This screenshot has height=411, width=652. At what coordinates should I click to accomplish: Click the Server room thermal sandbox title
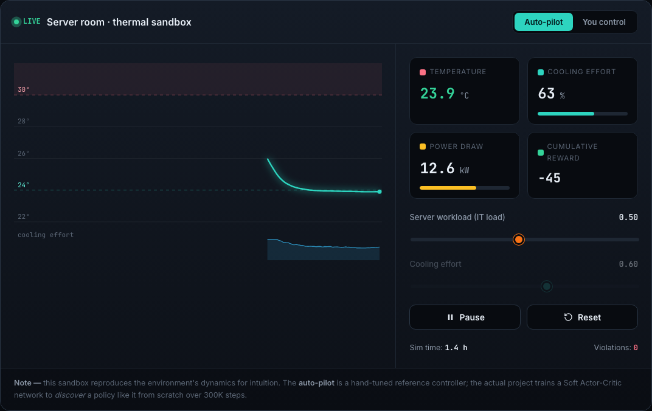[119, 22]
